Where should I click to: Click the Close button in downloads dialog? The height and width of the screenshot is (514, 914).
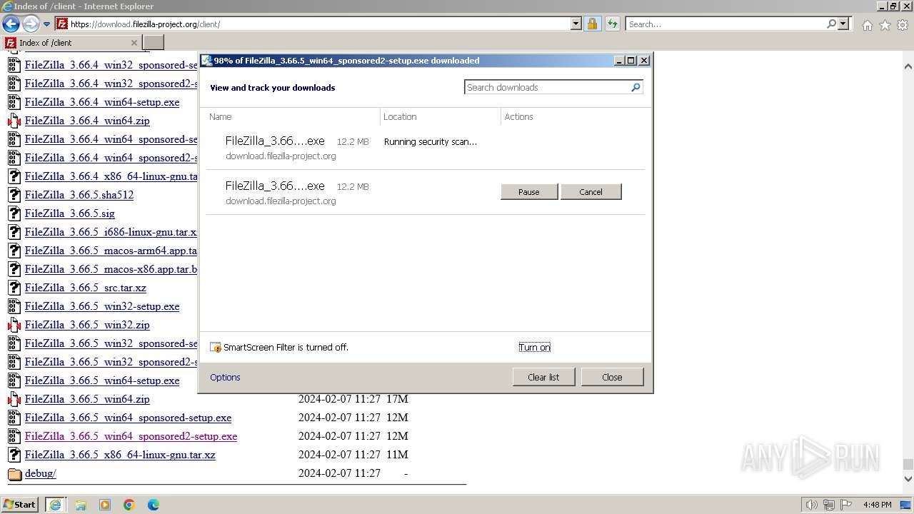(612, 377)
